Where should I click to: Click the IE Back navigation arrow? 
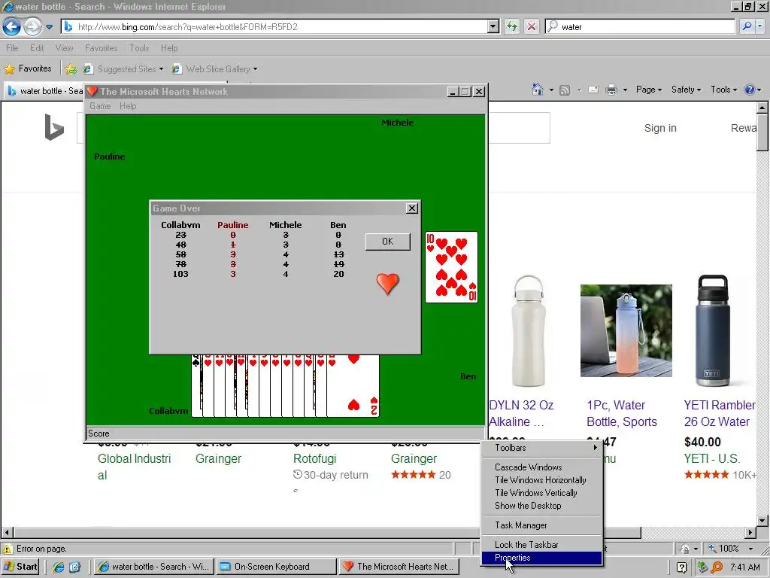12,26
